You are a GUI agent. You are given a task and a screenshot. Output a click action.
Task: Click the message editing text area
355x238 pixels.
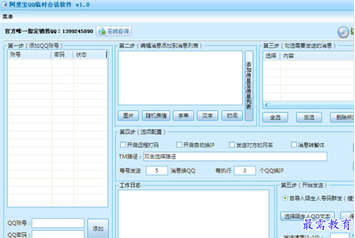tap(180, 78)
